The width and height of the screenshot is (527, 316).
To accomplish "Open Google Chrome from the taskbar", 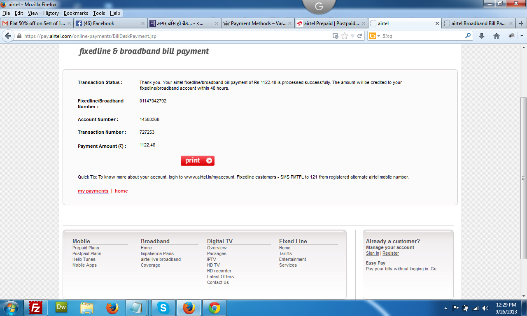I will (214, 308).
